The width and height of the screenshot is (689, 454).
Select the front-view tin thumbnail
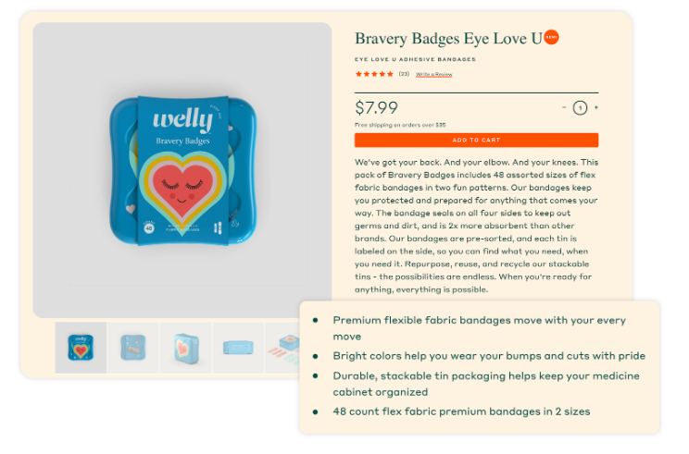tap(81, 348)
